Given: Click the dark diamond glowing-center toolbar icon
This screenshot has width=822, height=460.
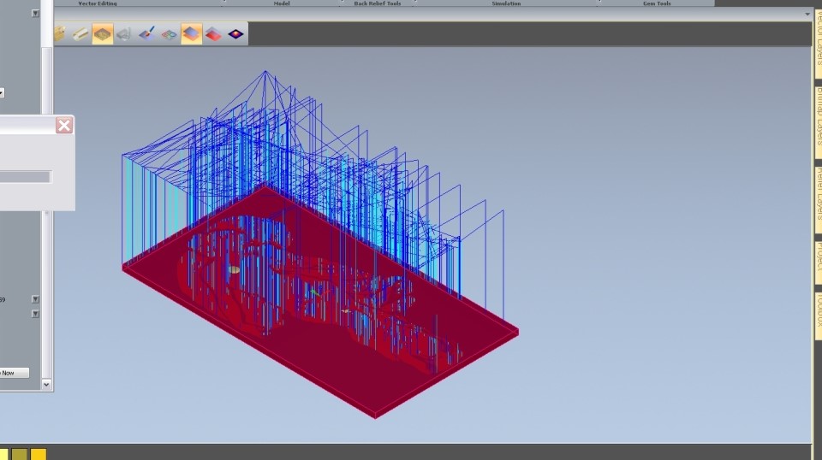Looking at the screenshot, I should coord(235,34).
